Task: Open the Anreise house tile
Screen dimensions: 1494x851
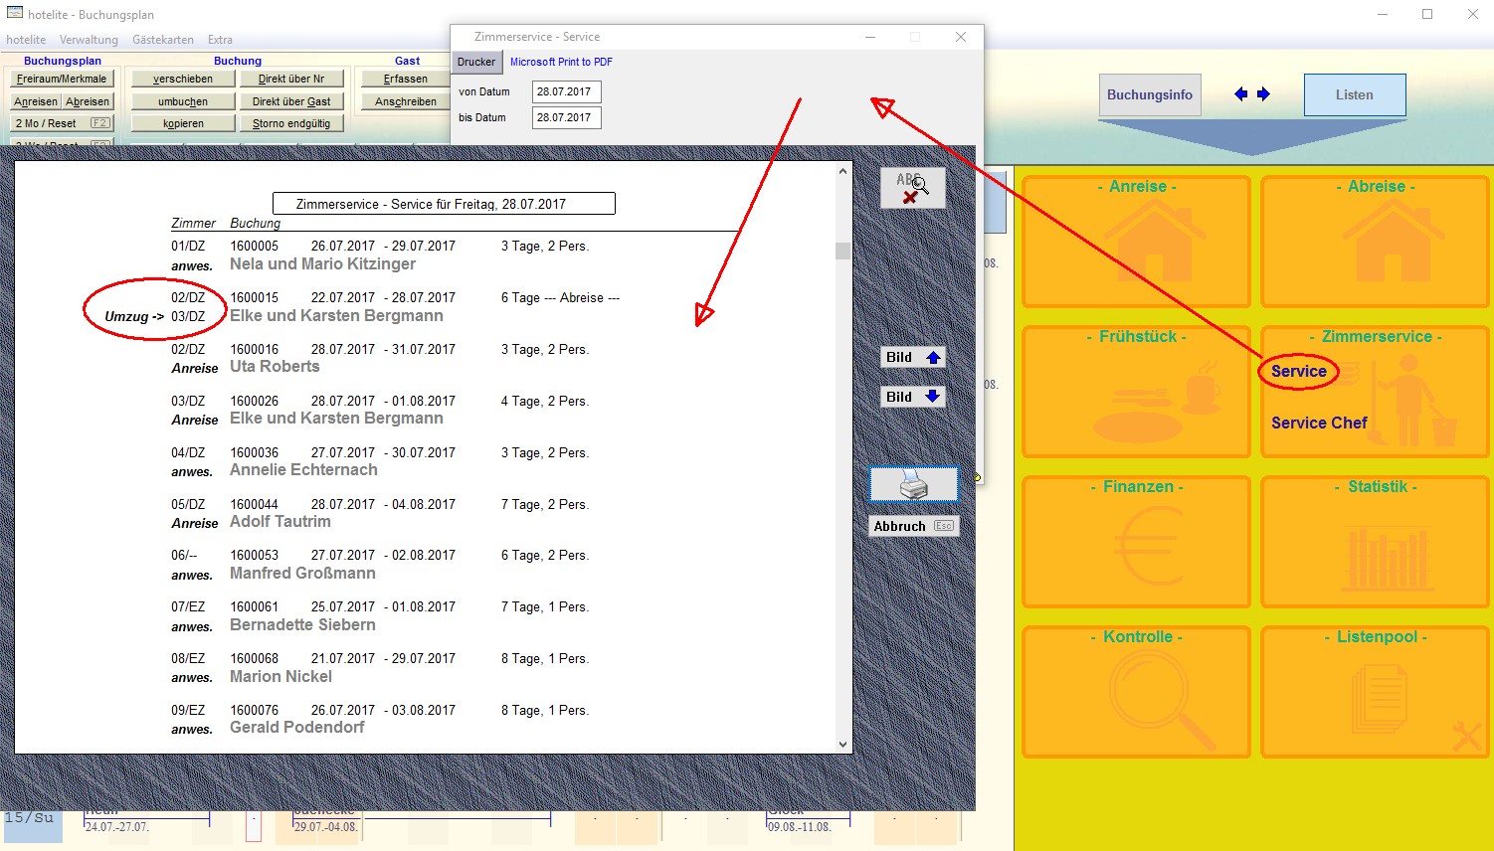Action: point(1136,242)
